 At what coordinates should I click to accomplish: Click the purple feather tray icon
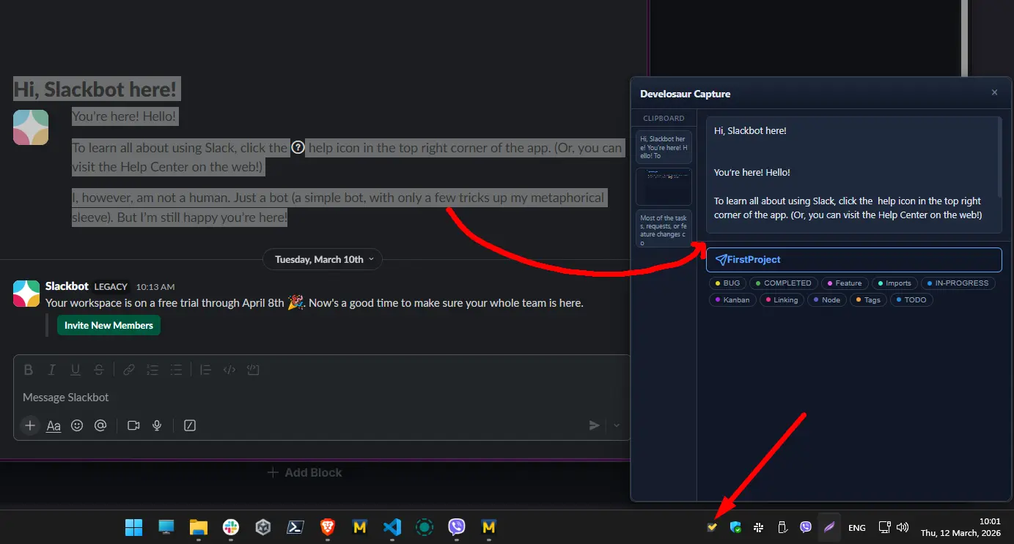click(x=829, y=527)
